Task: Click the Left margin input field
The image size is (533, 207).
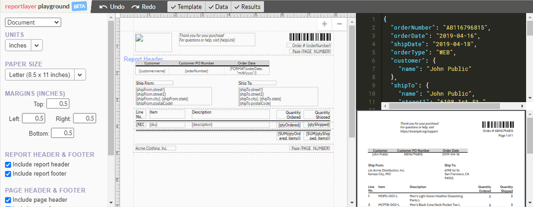Action: coord(34,119)
